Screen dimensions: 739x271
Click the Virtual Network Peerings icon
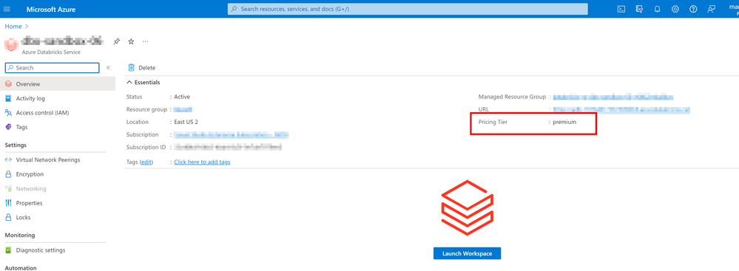8,160
